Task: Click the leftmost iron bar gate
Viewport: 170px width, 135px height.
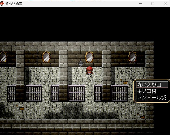Action: pyautogui.click(x=12, y=93)
